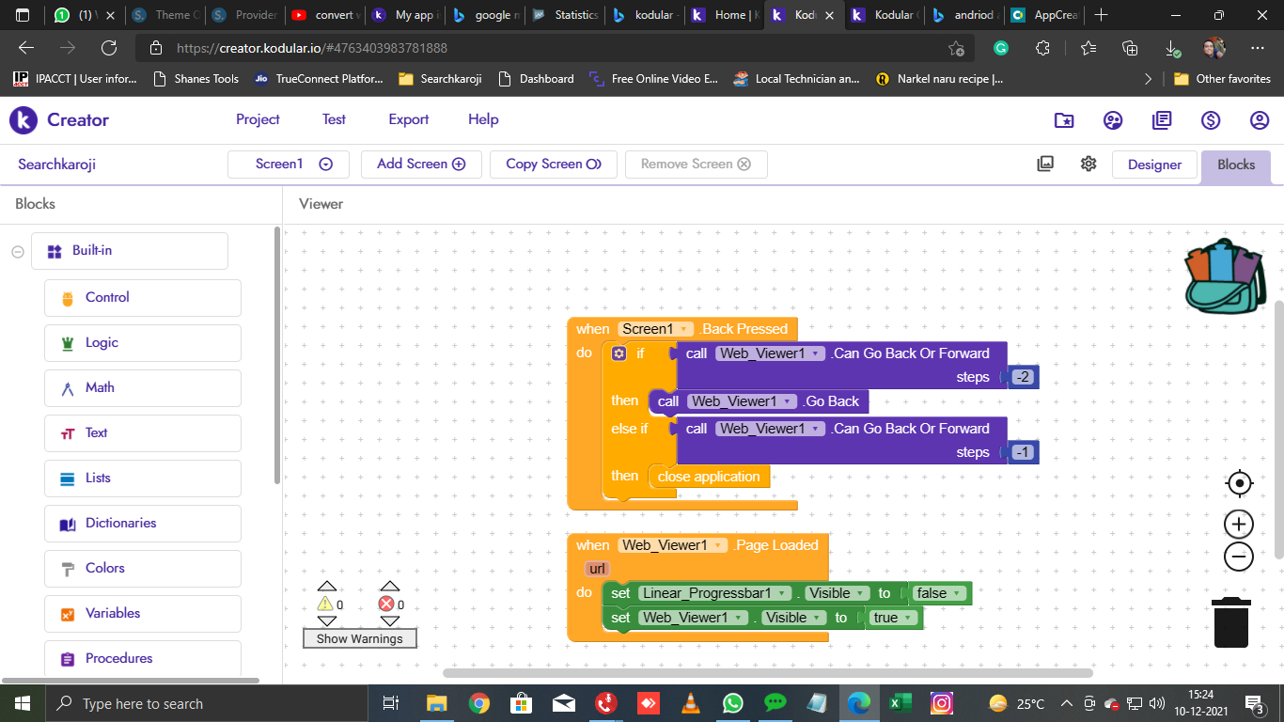
Task: Open the Project menu
Action: point(258,119)
